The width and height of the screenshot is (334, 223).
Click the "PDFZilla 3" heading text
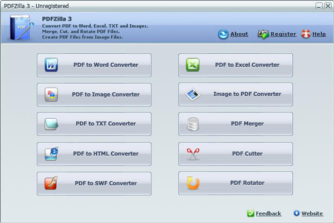click(x=57, y=19)
